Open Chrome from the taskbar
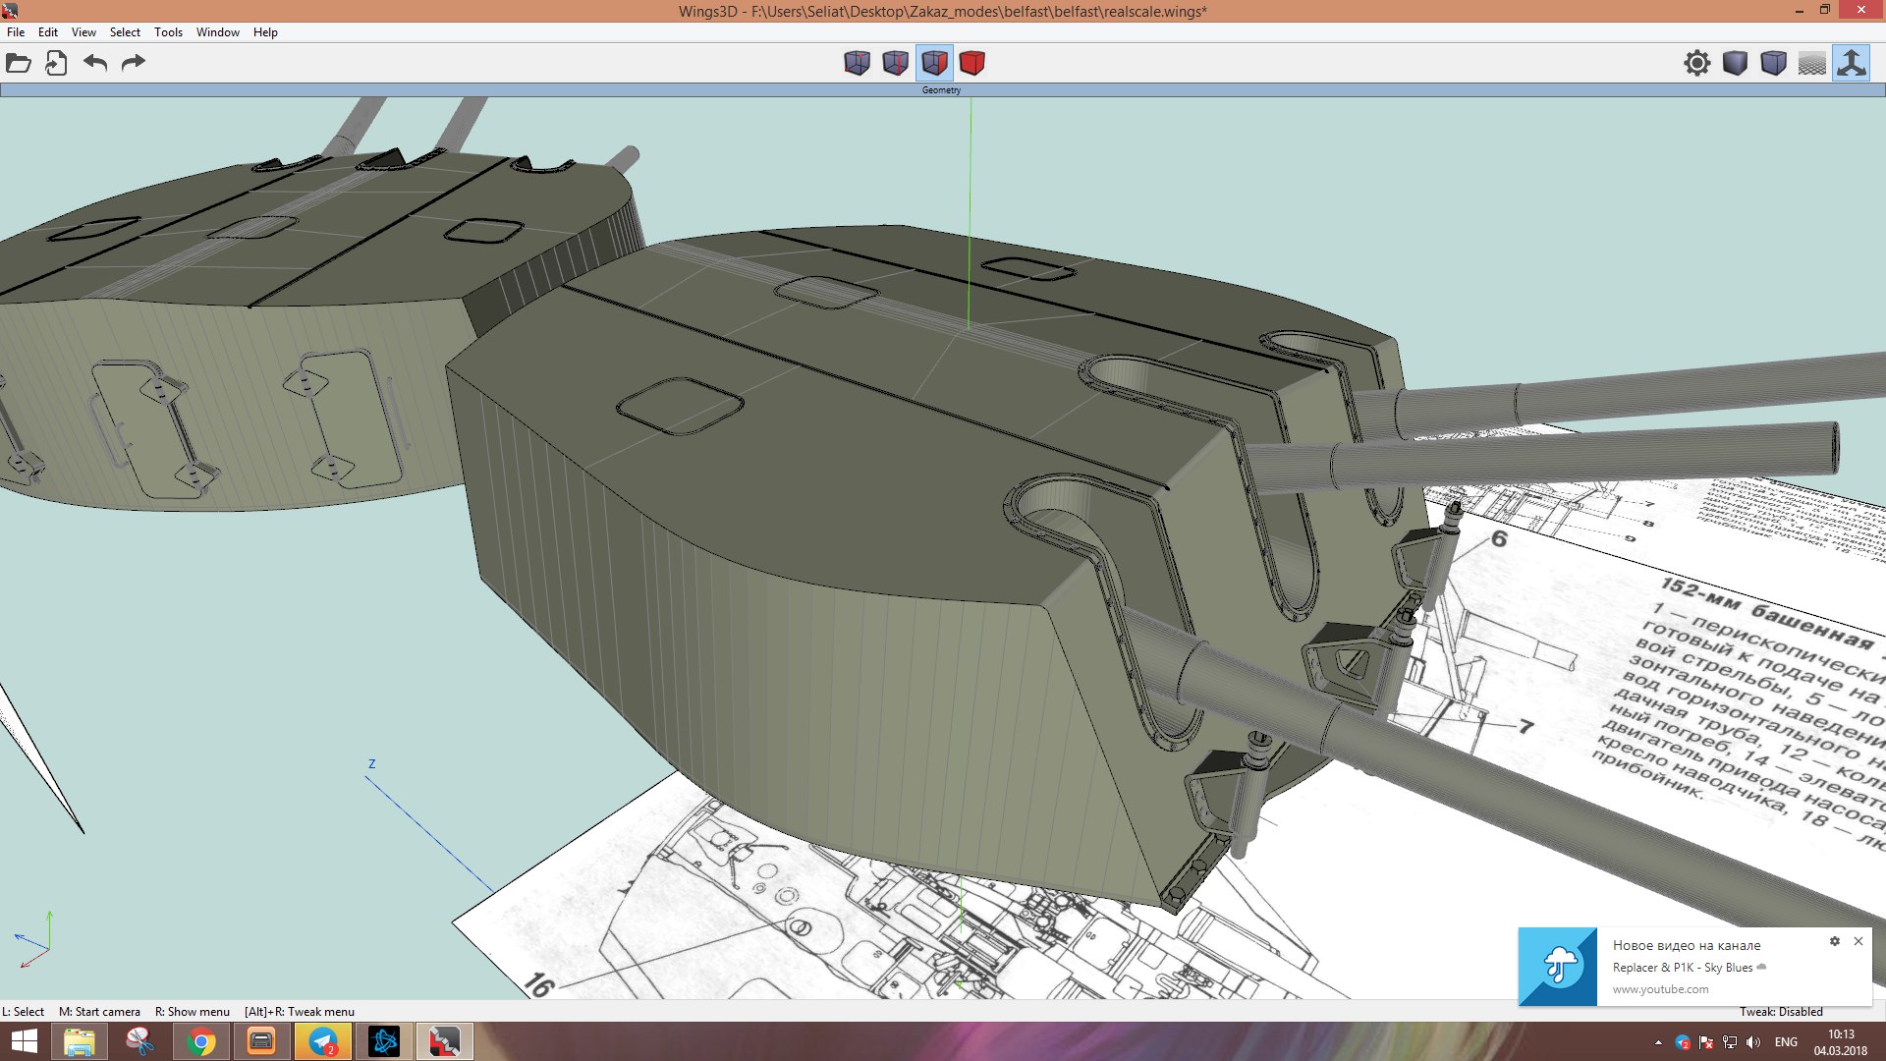The width and height of the screenshot is (1886, 1061). [x=200, y=1041]
